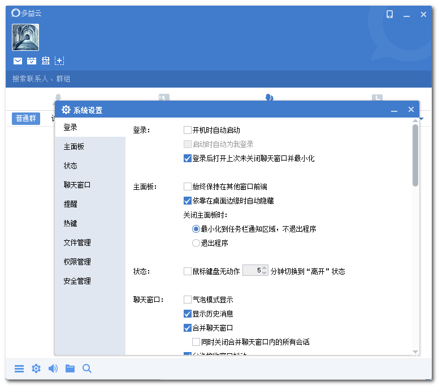Click the search magnifier icon at bottom

(87, 368)
